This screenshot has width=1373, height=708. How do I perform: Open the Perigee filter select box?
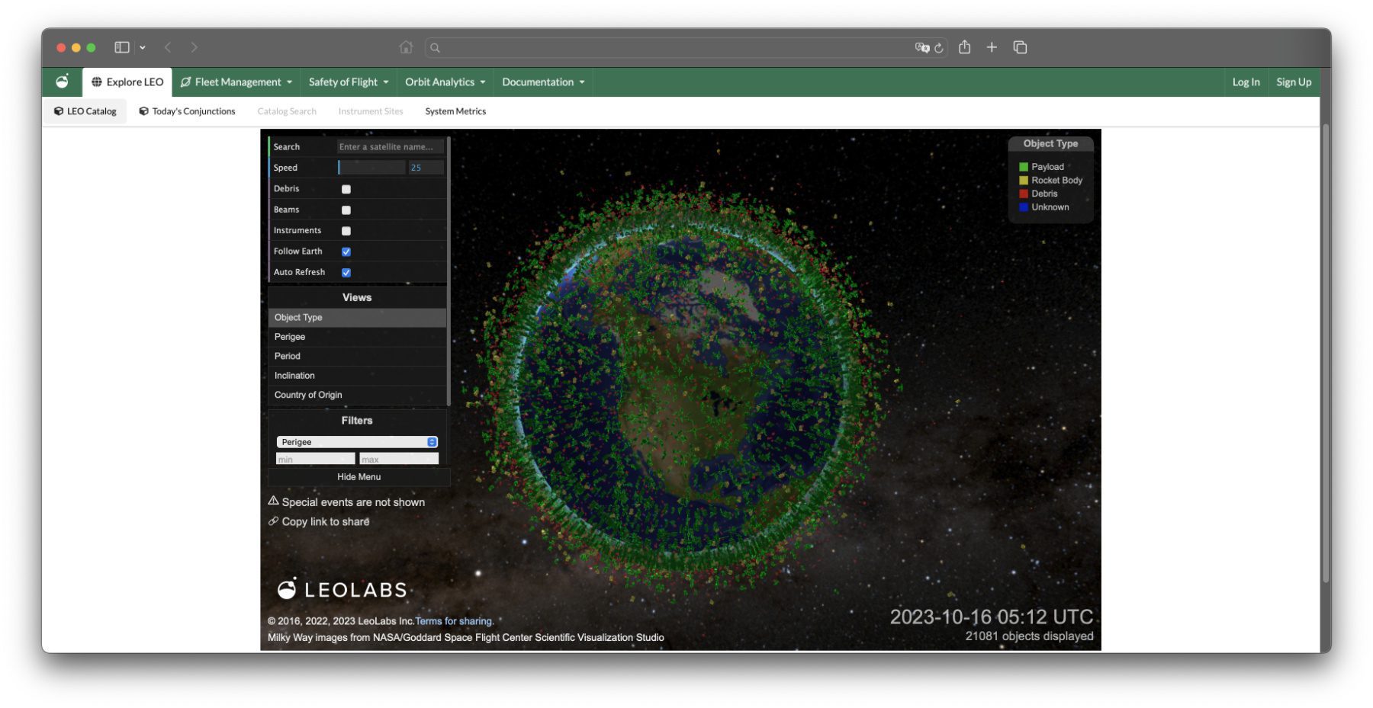356,442
